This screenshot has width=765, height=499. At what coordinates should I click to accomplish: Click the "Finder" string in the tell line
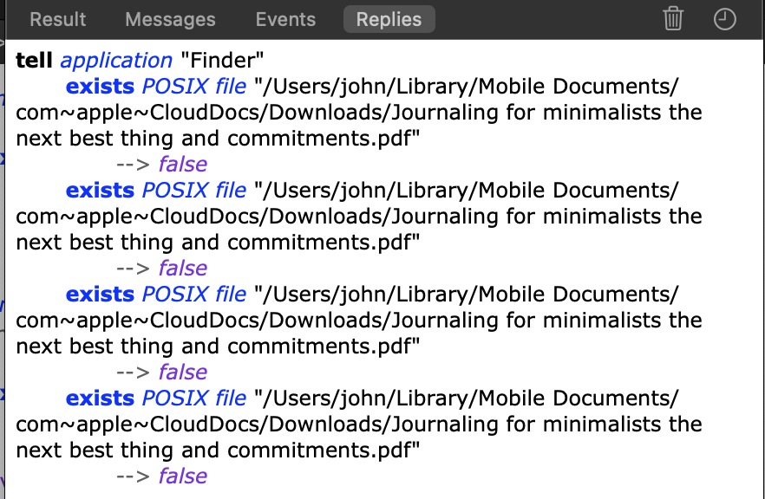(x=221, y=61)
